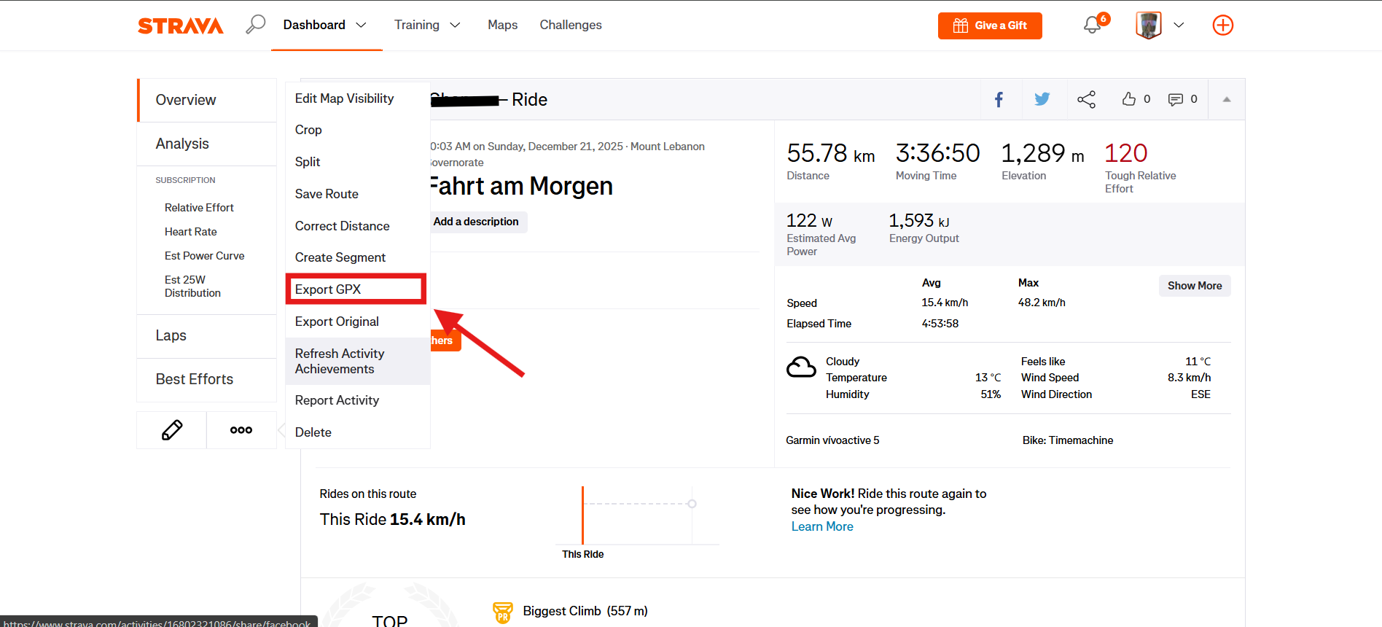Expand the Dashboard dropdown arrow
Screen dimensions: 1382x627
click(x=361, y=25)
